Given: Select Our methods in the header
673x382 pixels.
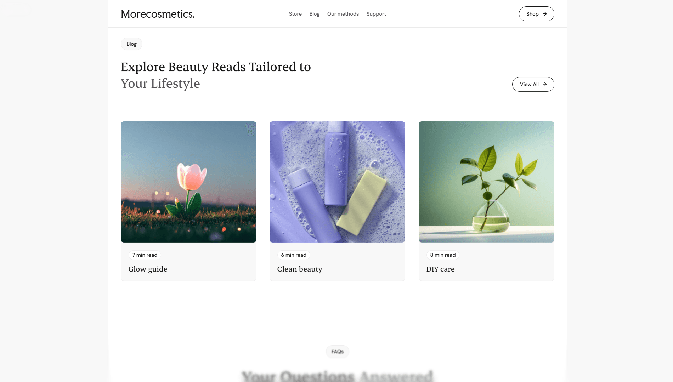Looking at the screenshot, I should 343,14.
